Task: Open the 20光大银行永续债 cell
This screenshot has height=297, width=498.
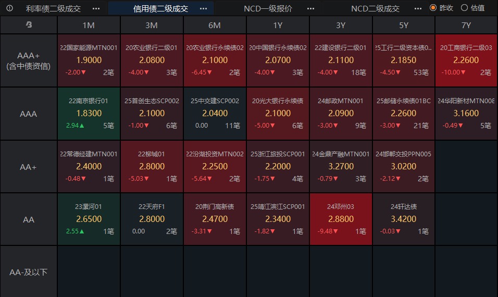Action: tap(278, 114)
